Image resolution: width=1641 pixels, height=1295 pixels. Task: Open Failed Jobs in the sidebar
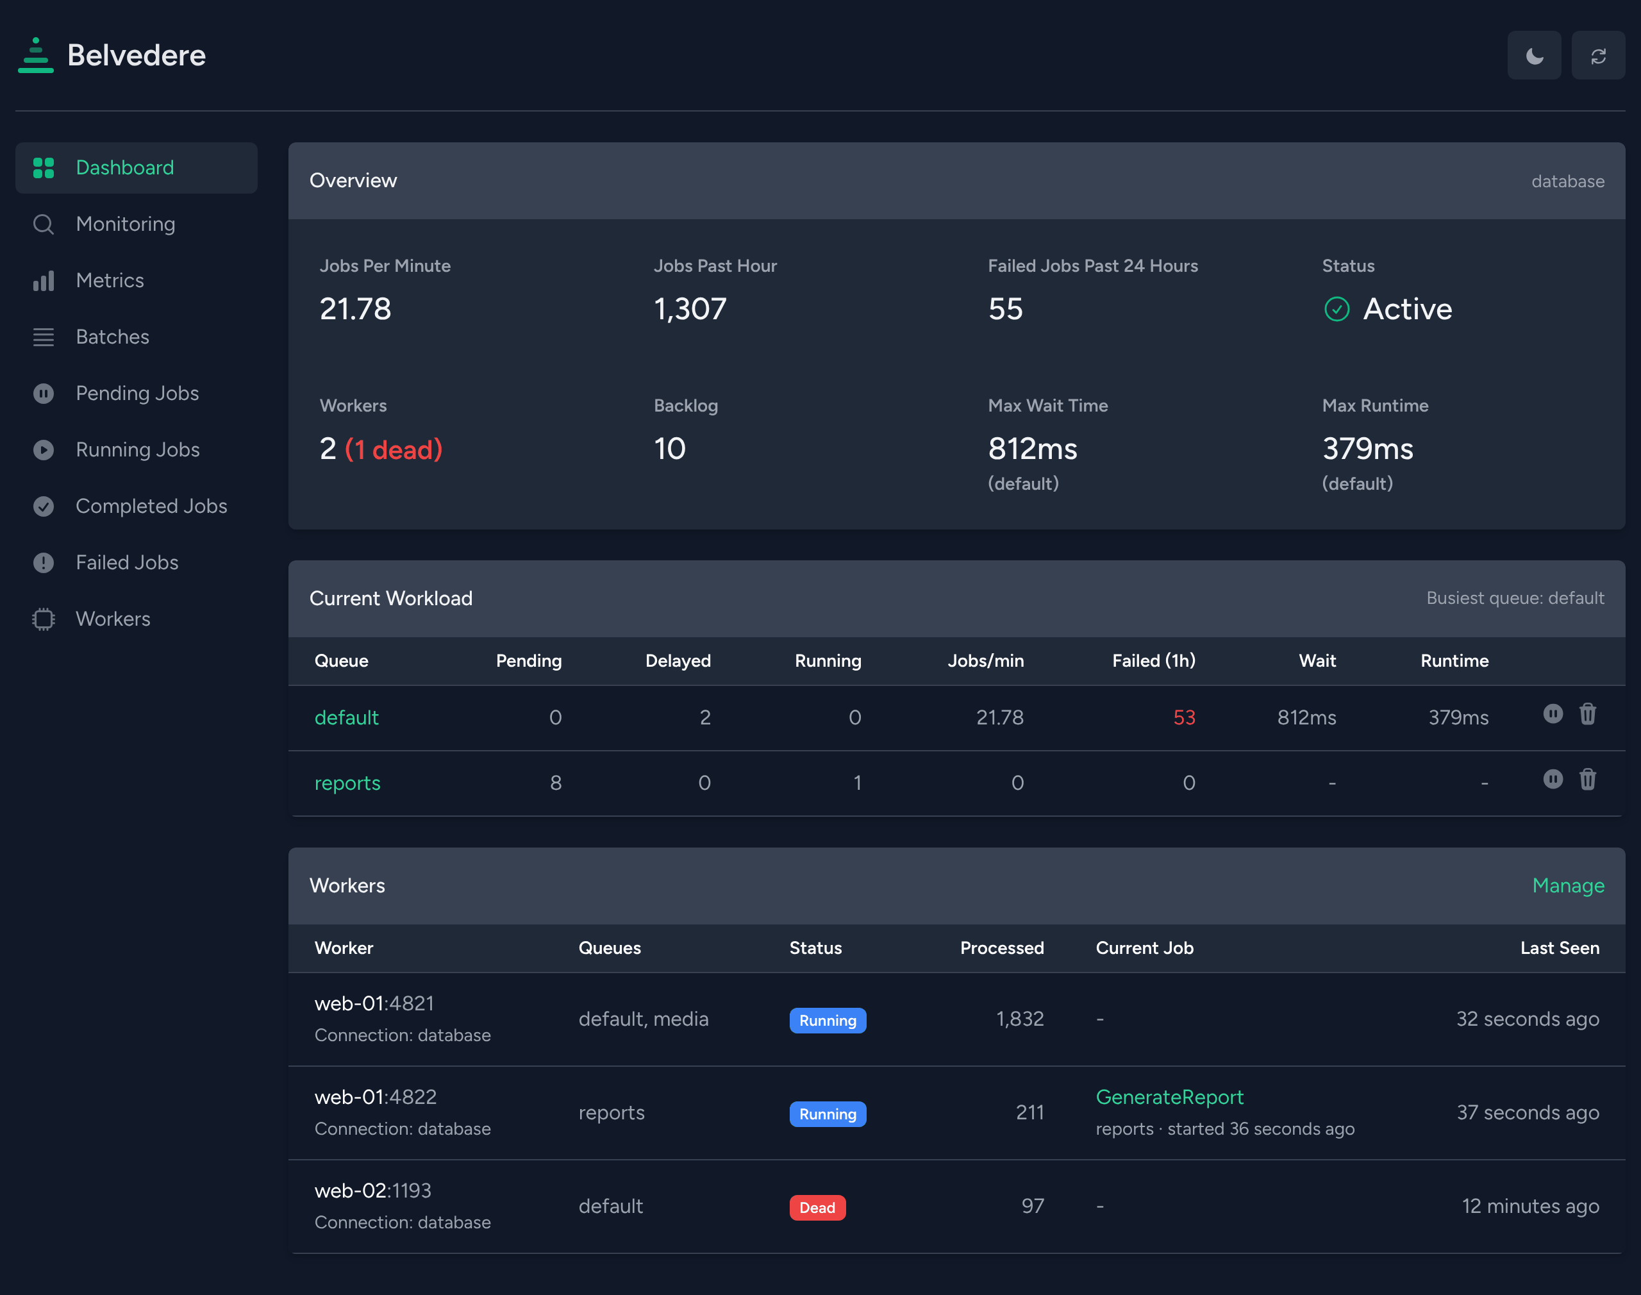[137, 563]
